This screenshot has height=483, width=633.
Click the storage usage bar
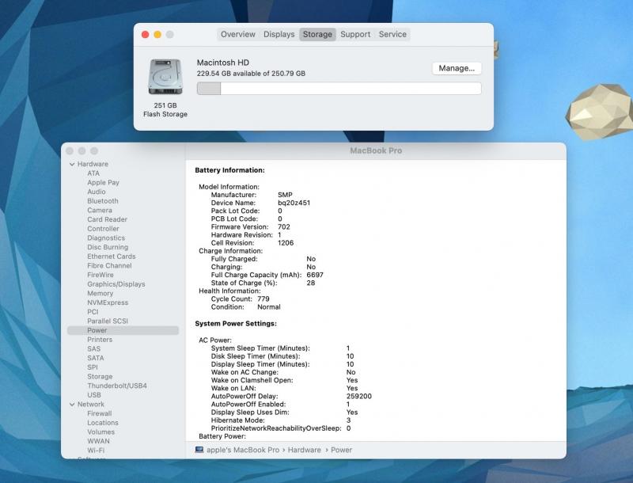339,89
